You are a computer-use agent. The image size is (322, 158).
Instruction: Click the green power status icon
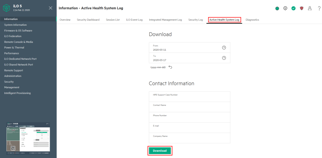point(277,9)
